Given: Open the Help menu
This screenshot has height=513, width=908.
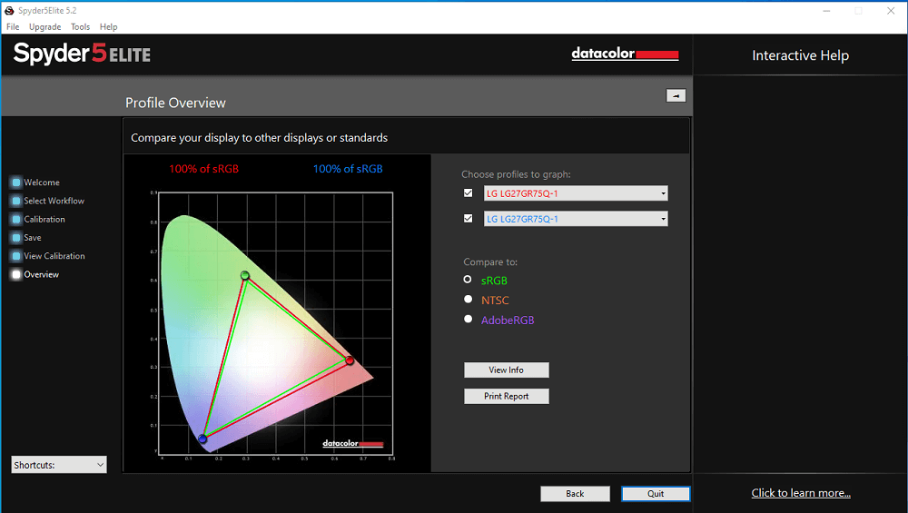Looking at the screenshot, I should point(108,26).
